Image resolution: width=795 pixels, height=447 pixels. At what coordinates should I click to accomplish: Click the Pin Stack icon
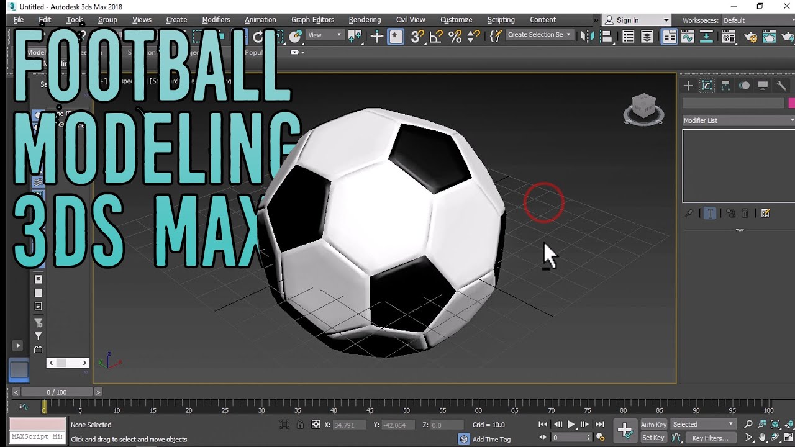point(689,213)
